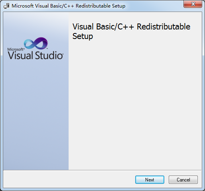Image resolution: width=205 pixels, height=191 pixels.
Task: Click the small "Microsoft" label above the wordmark
Action: (x=16, y=49)
